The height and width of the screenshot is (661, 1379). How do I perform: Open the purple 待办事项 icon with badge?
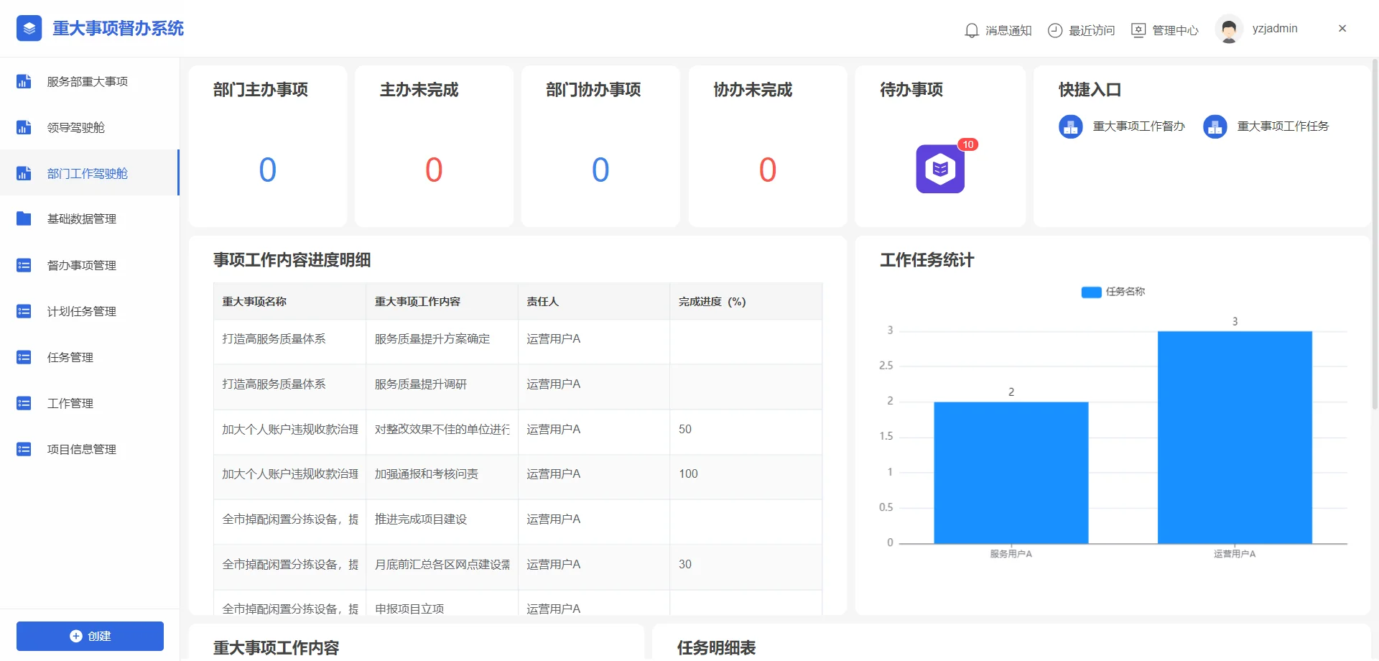940,169
